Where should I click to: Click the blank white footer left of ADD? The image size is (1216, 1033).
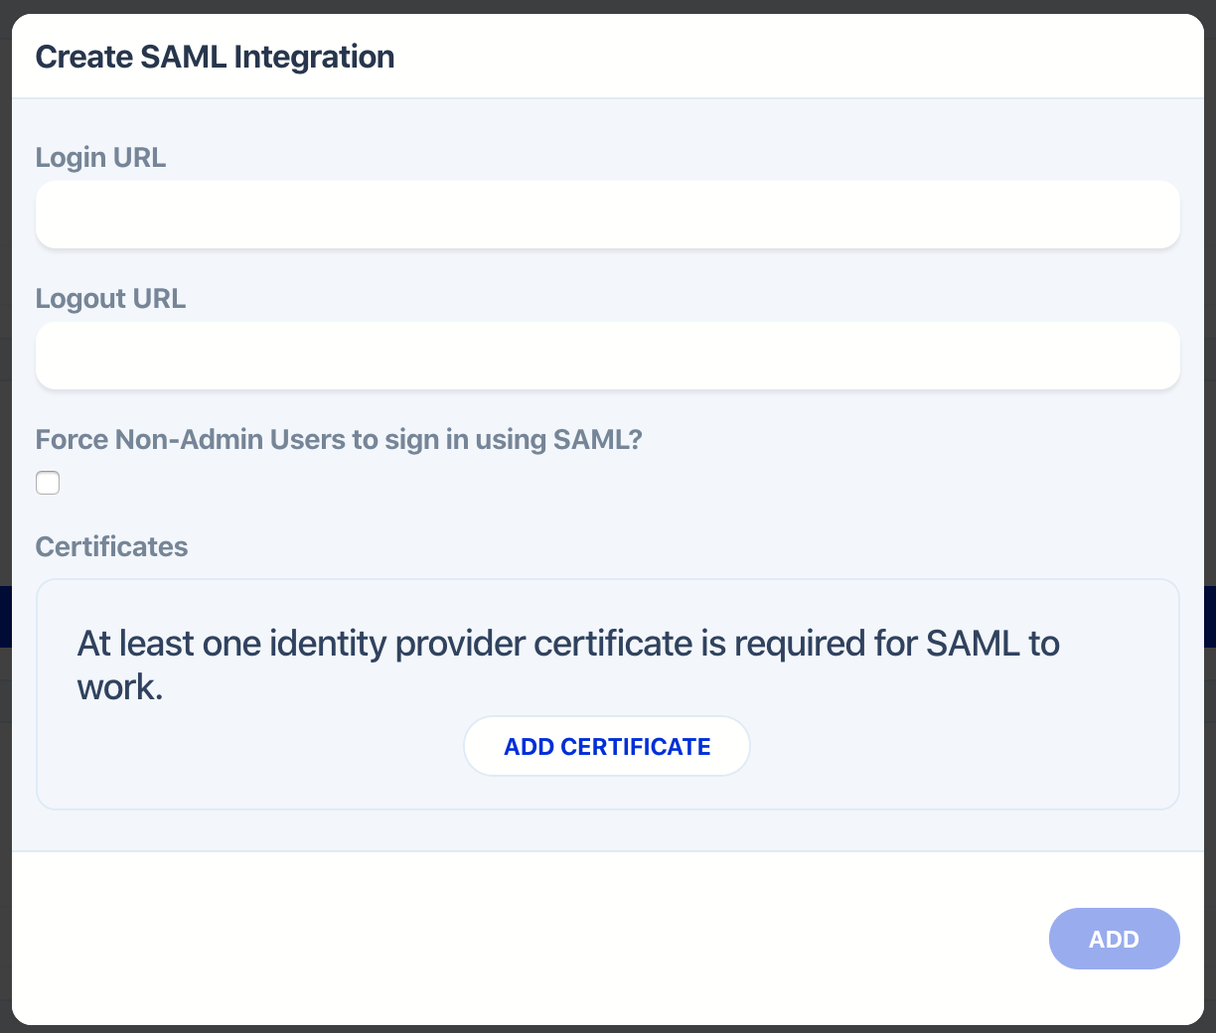(x=497, y=939)
